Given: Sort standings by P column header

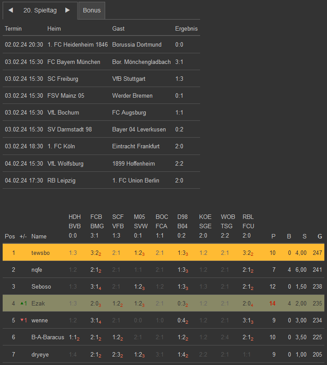Looking at the screenshot, I should coord(273,236).
